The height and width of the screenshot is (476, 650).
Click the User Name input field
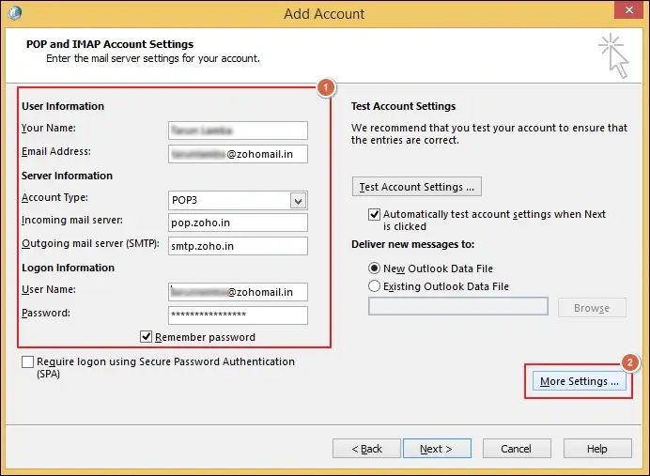pos(238,292)
